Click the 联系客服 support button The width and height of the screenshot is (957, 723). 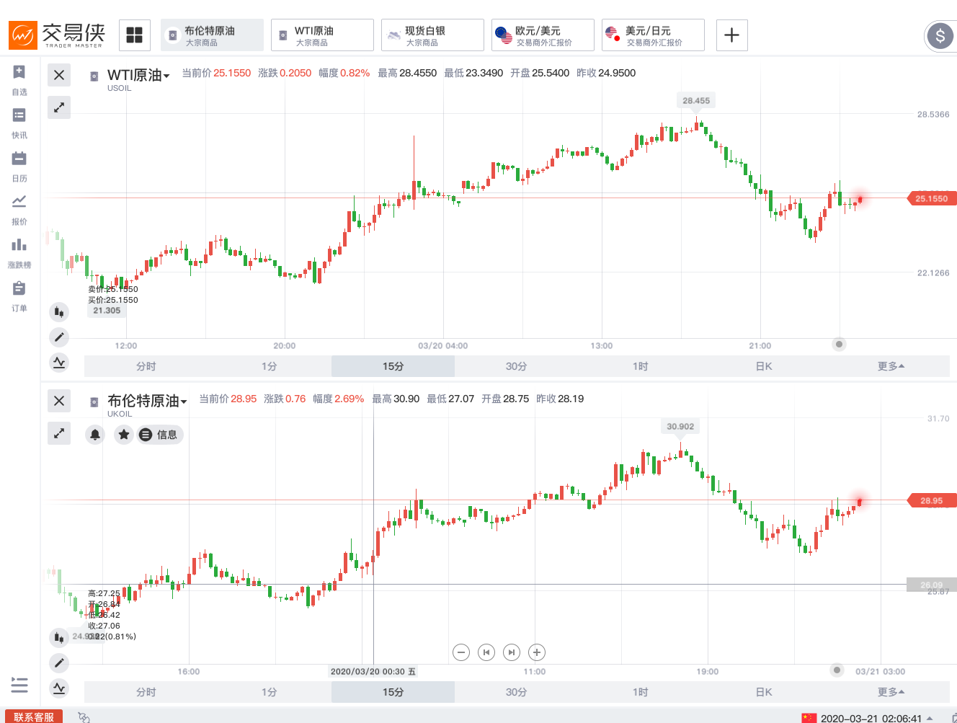click(x=34, y=717)
